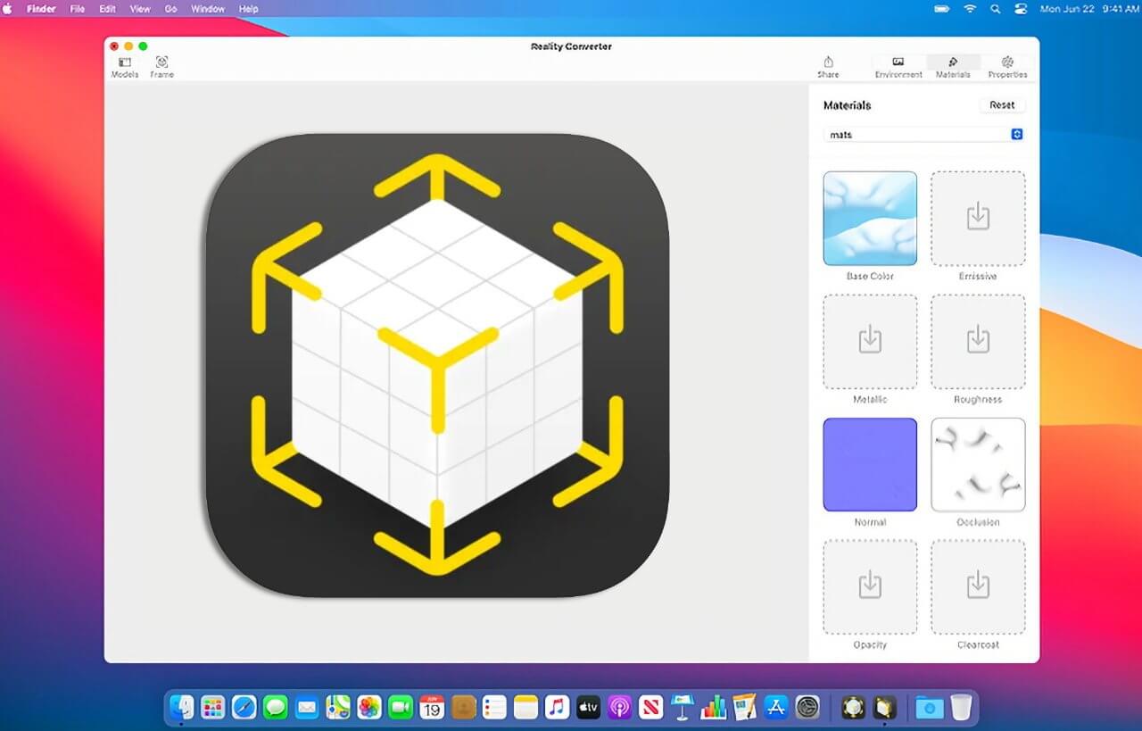Click the empty Emissive texture slot
Viewport: 1142px width, 731px height.
point(978,219)
